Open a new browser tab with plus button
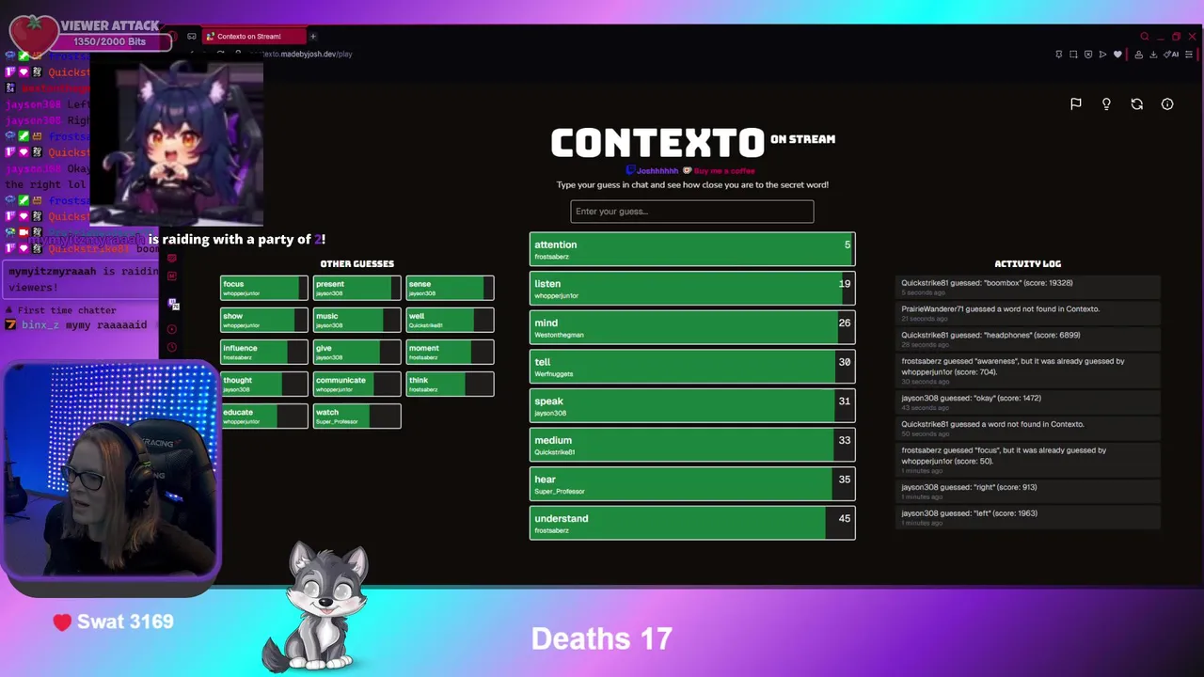The image size is (1204, 677). [x=313, y=37]
